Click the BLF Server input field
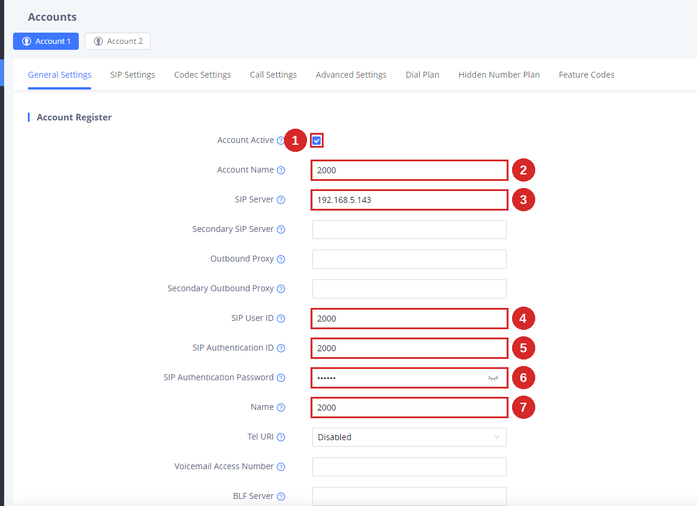The width and height of the screenshot is (697, 506). coord(409,496)
